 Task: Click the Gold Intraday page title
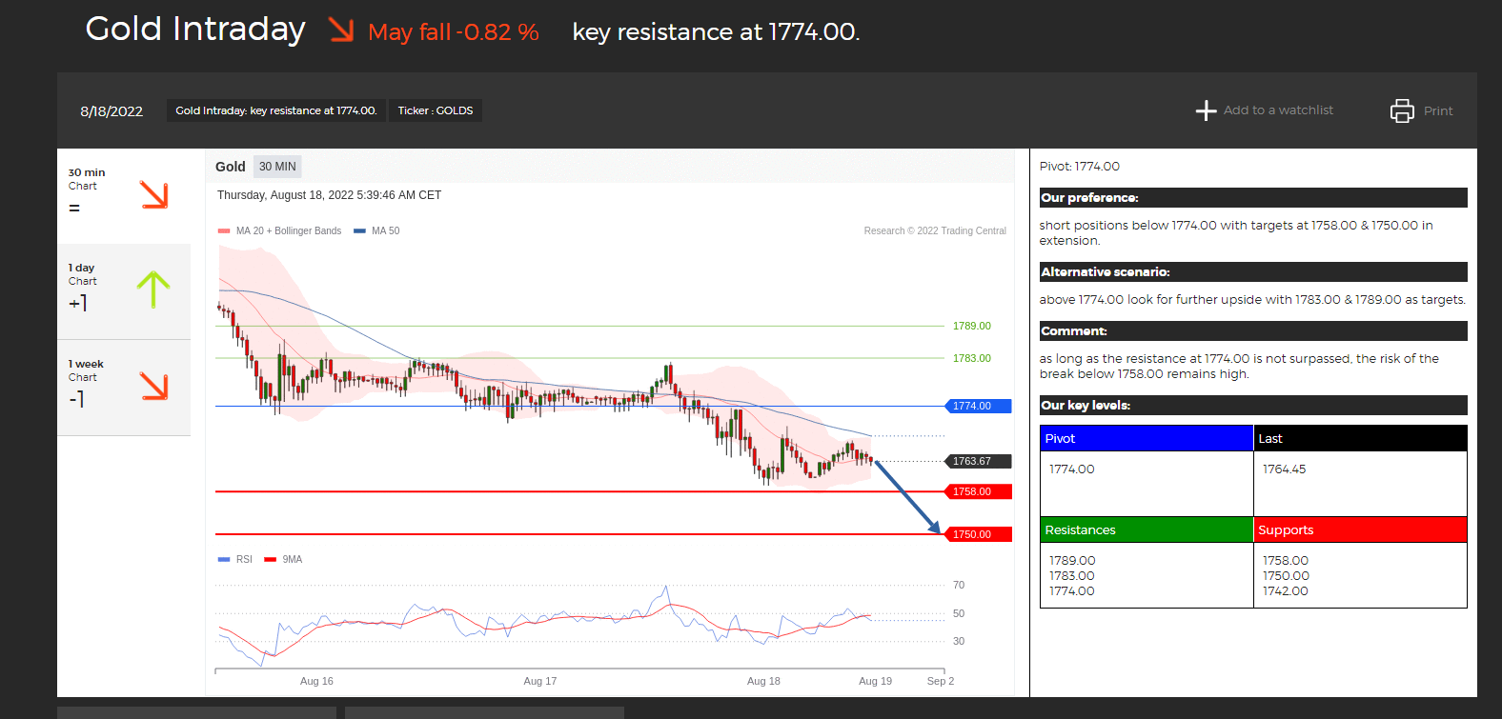coord(195,29)
